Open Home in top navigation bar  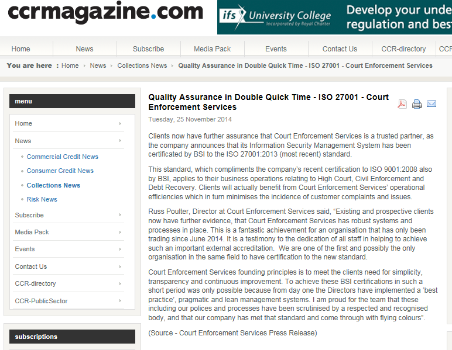click(20, 49)
